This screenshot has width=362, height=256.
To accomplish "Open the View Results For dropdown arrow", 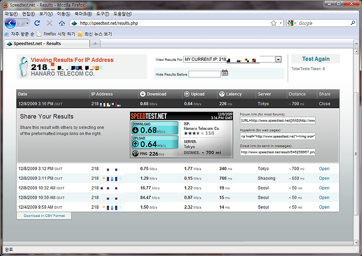I will (x=279, y=60).
